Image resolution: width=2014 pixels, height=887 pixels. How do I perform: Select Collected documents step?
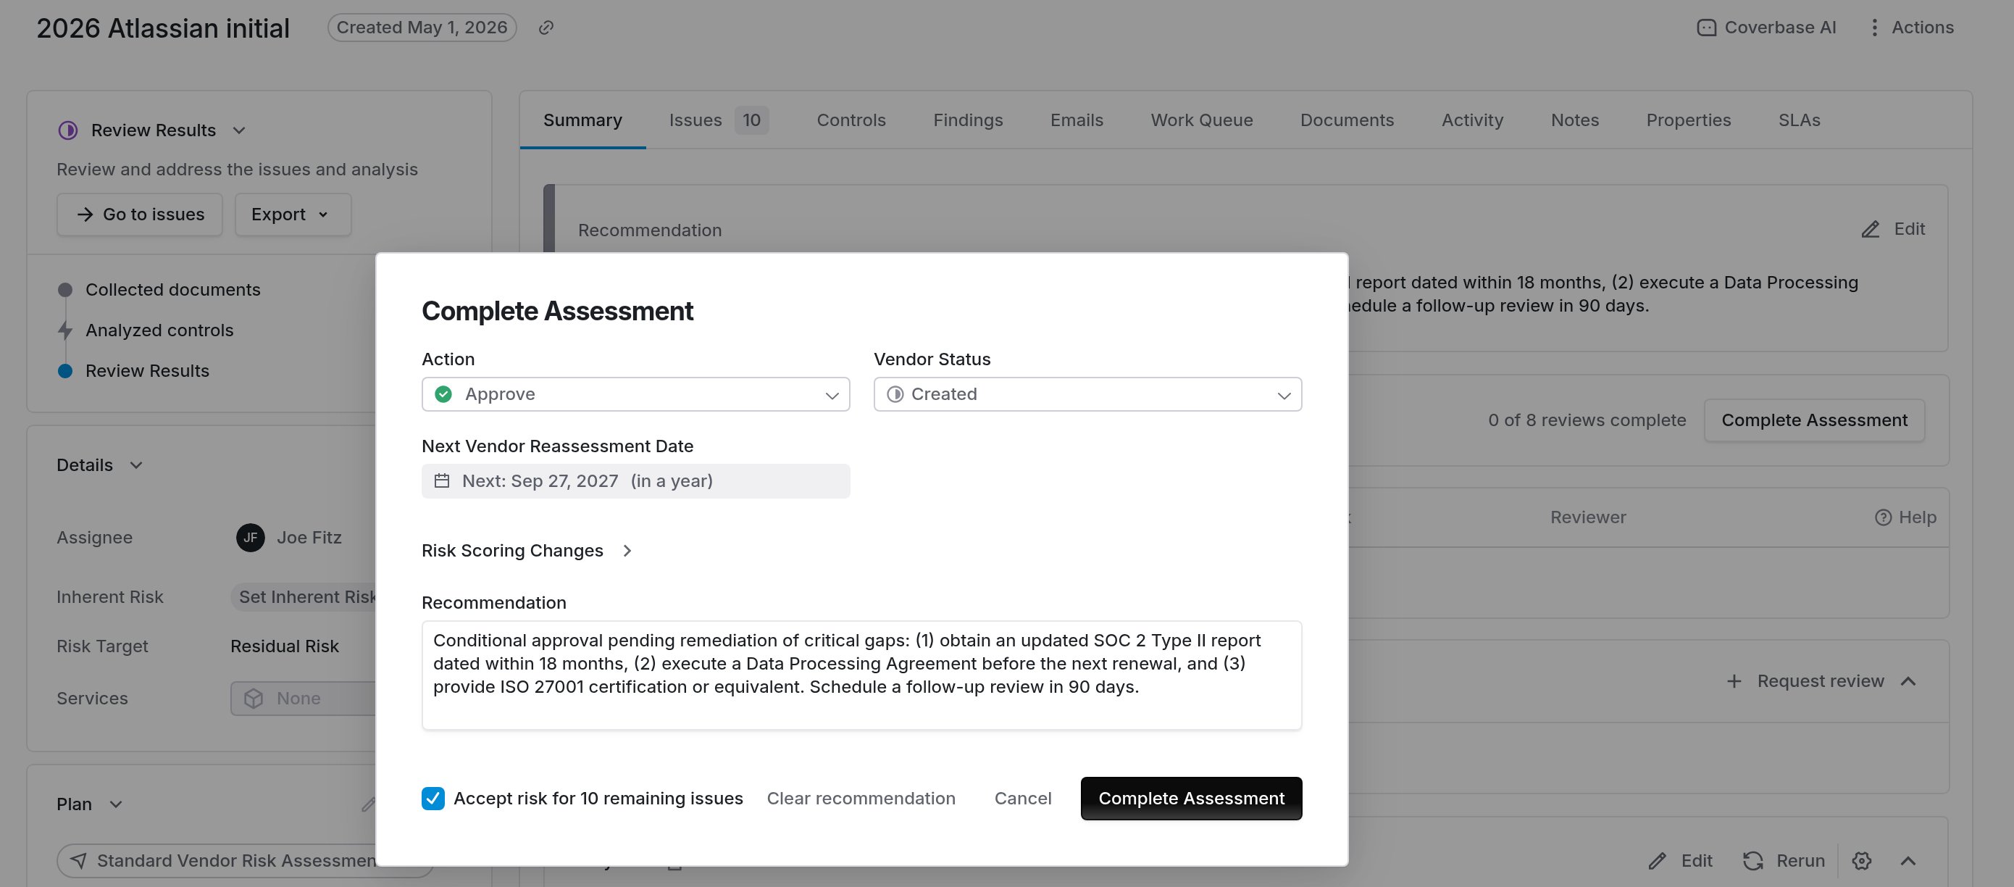(172, 289)
